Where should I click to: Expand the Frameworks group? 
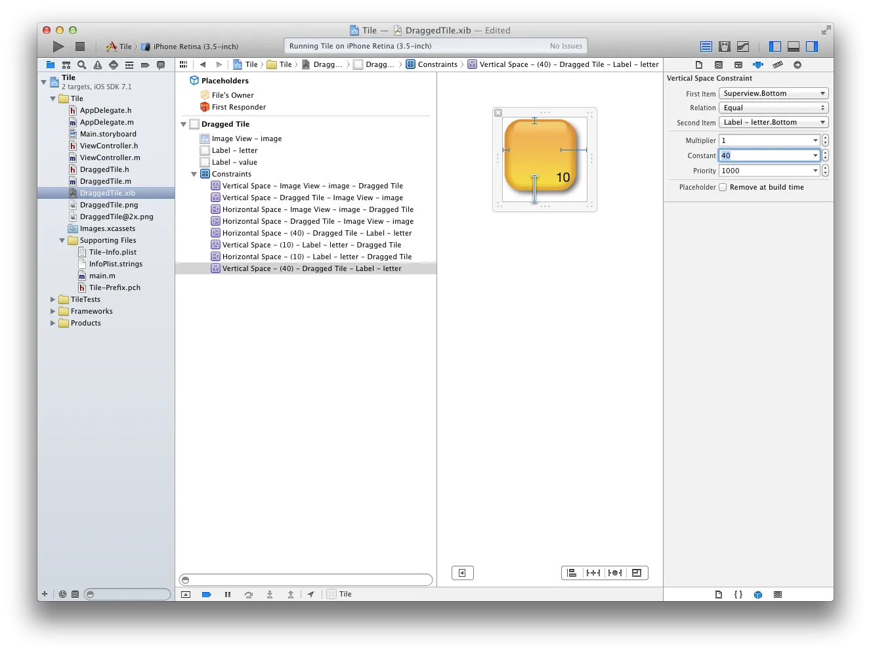click(x=53, y=311)
